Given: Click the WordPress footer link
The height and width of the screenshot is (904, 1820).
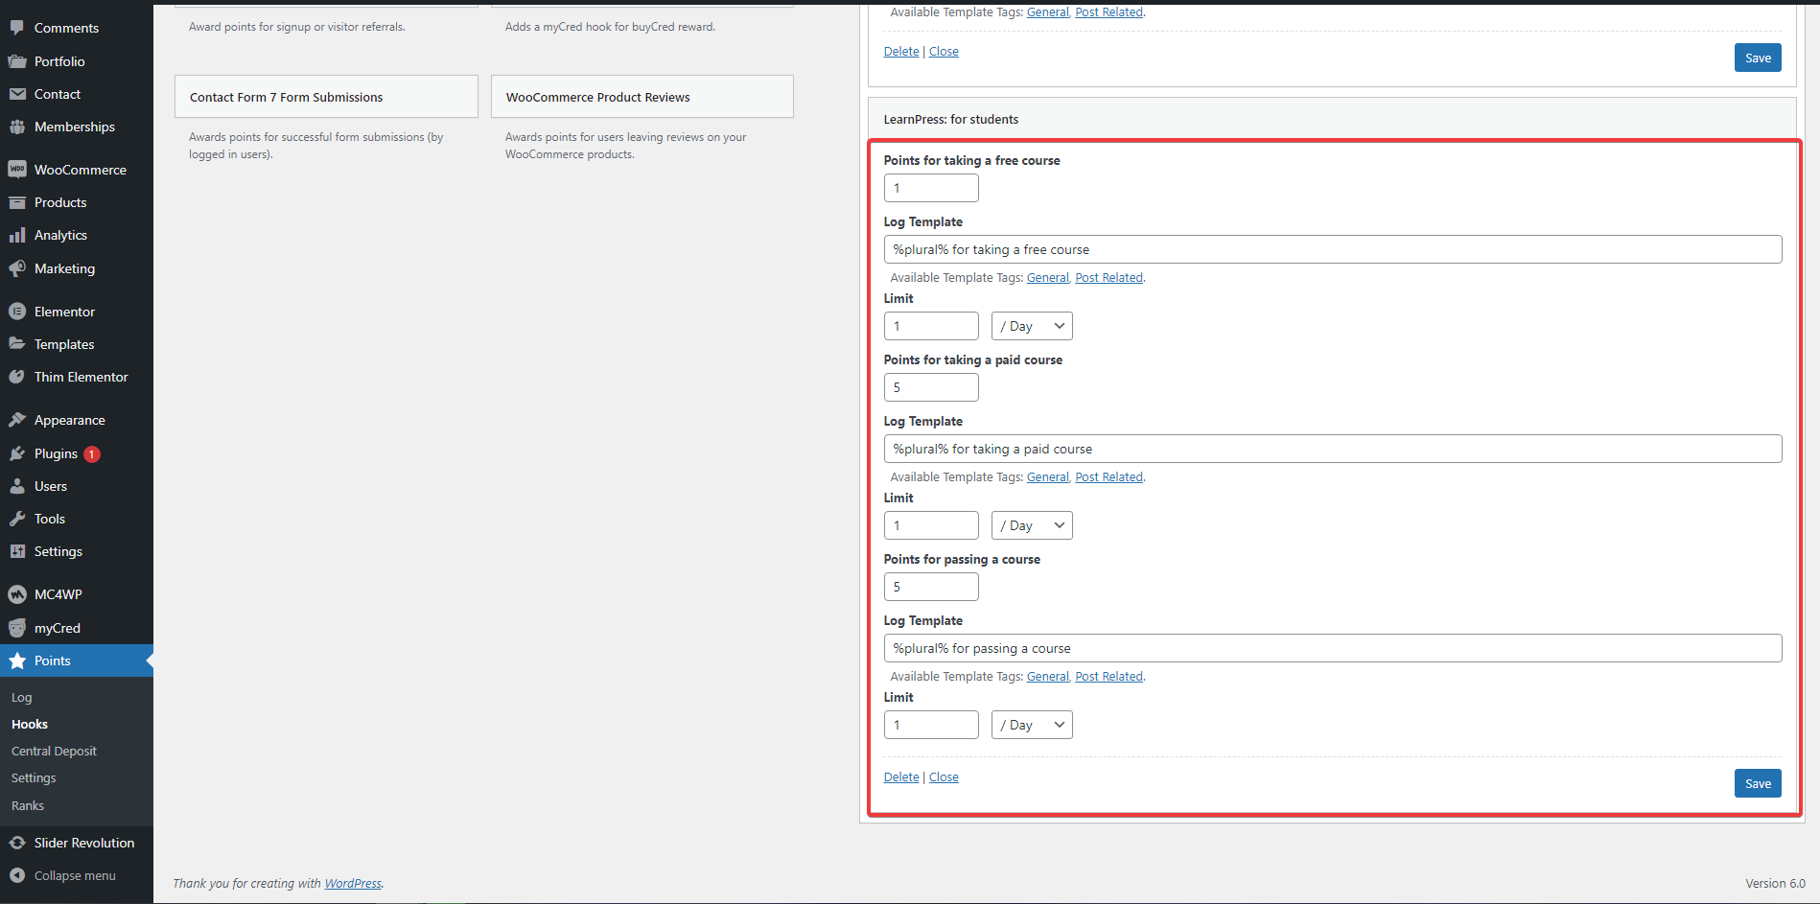Looking at the screenshot, I should (x=353, y=883).
